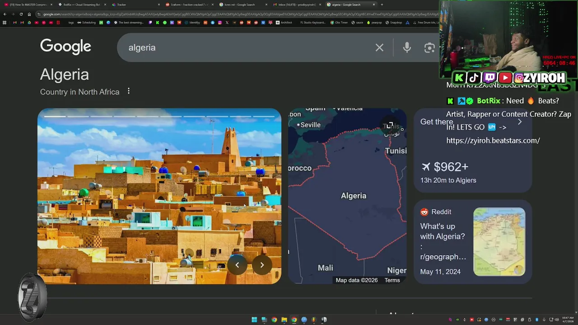578x325 pixels.
Task: Reload the current Chrome page
Action: [x=21, y=14]
